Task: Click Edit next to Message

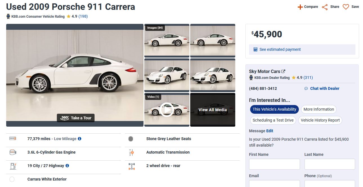Action: 270,131
